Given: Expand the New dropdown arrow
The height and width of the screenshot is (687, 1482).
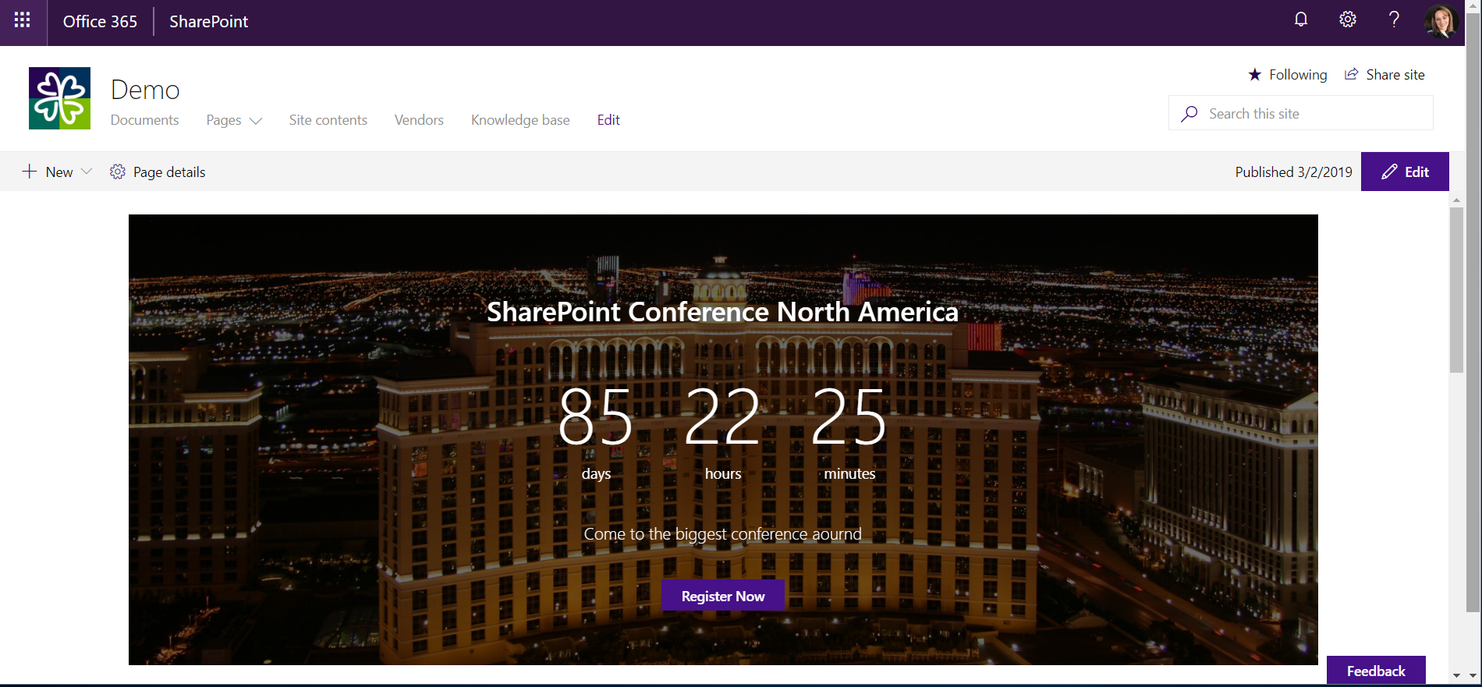Looking at the screenshot, I should [x=87, y=172].
